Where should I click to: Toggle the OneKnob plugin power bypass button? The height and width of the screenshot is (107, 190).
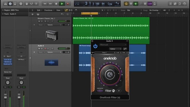coord(95,46)
